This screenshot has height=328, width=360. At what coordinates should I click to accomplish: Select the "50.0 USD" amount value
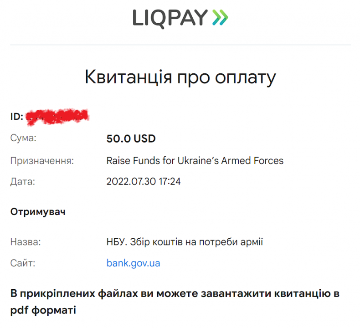[131, 138]
